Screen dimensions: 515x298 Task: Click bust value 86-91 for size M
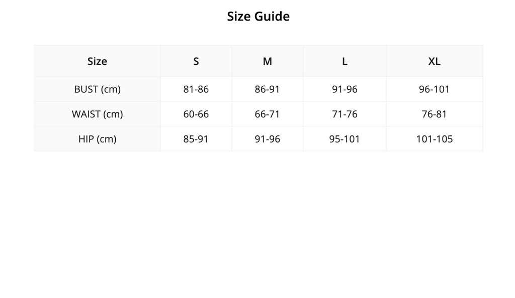tap(268, 89)
